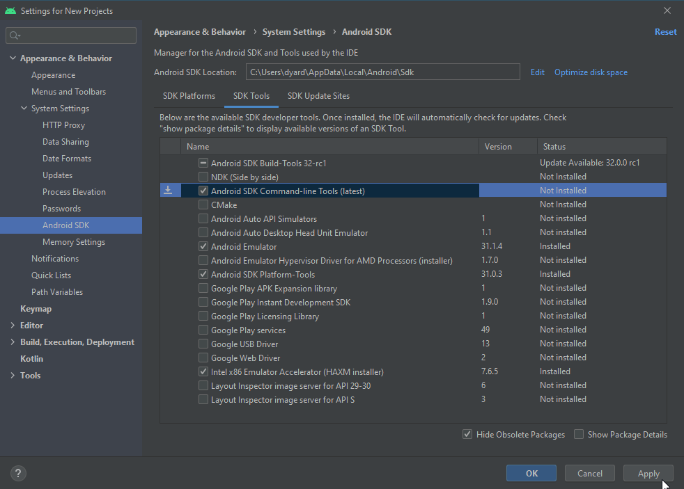
Task: Close the Settings dialog window
Action: point(667,10)
